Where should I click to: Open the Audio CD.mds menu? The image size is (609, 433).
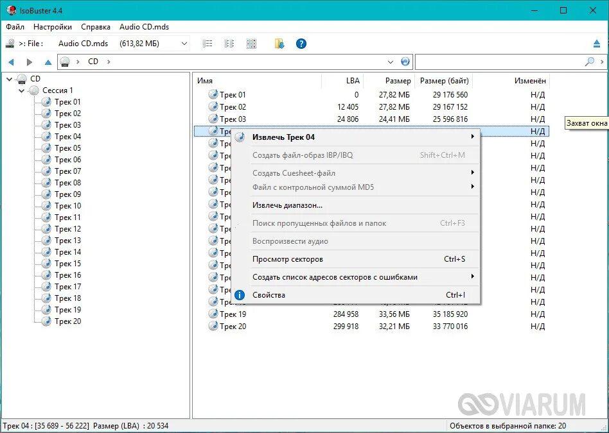[x=144, y=27]
